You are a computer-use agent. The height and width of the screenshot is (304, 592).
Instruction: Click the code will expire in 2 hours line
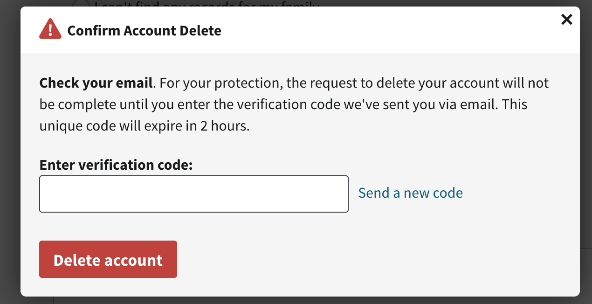(145, 126)
